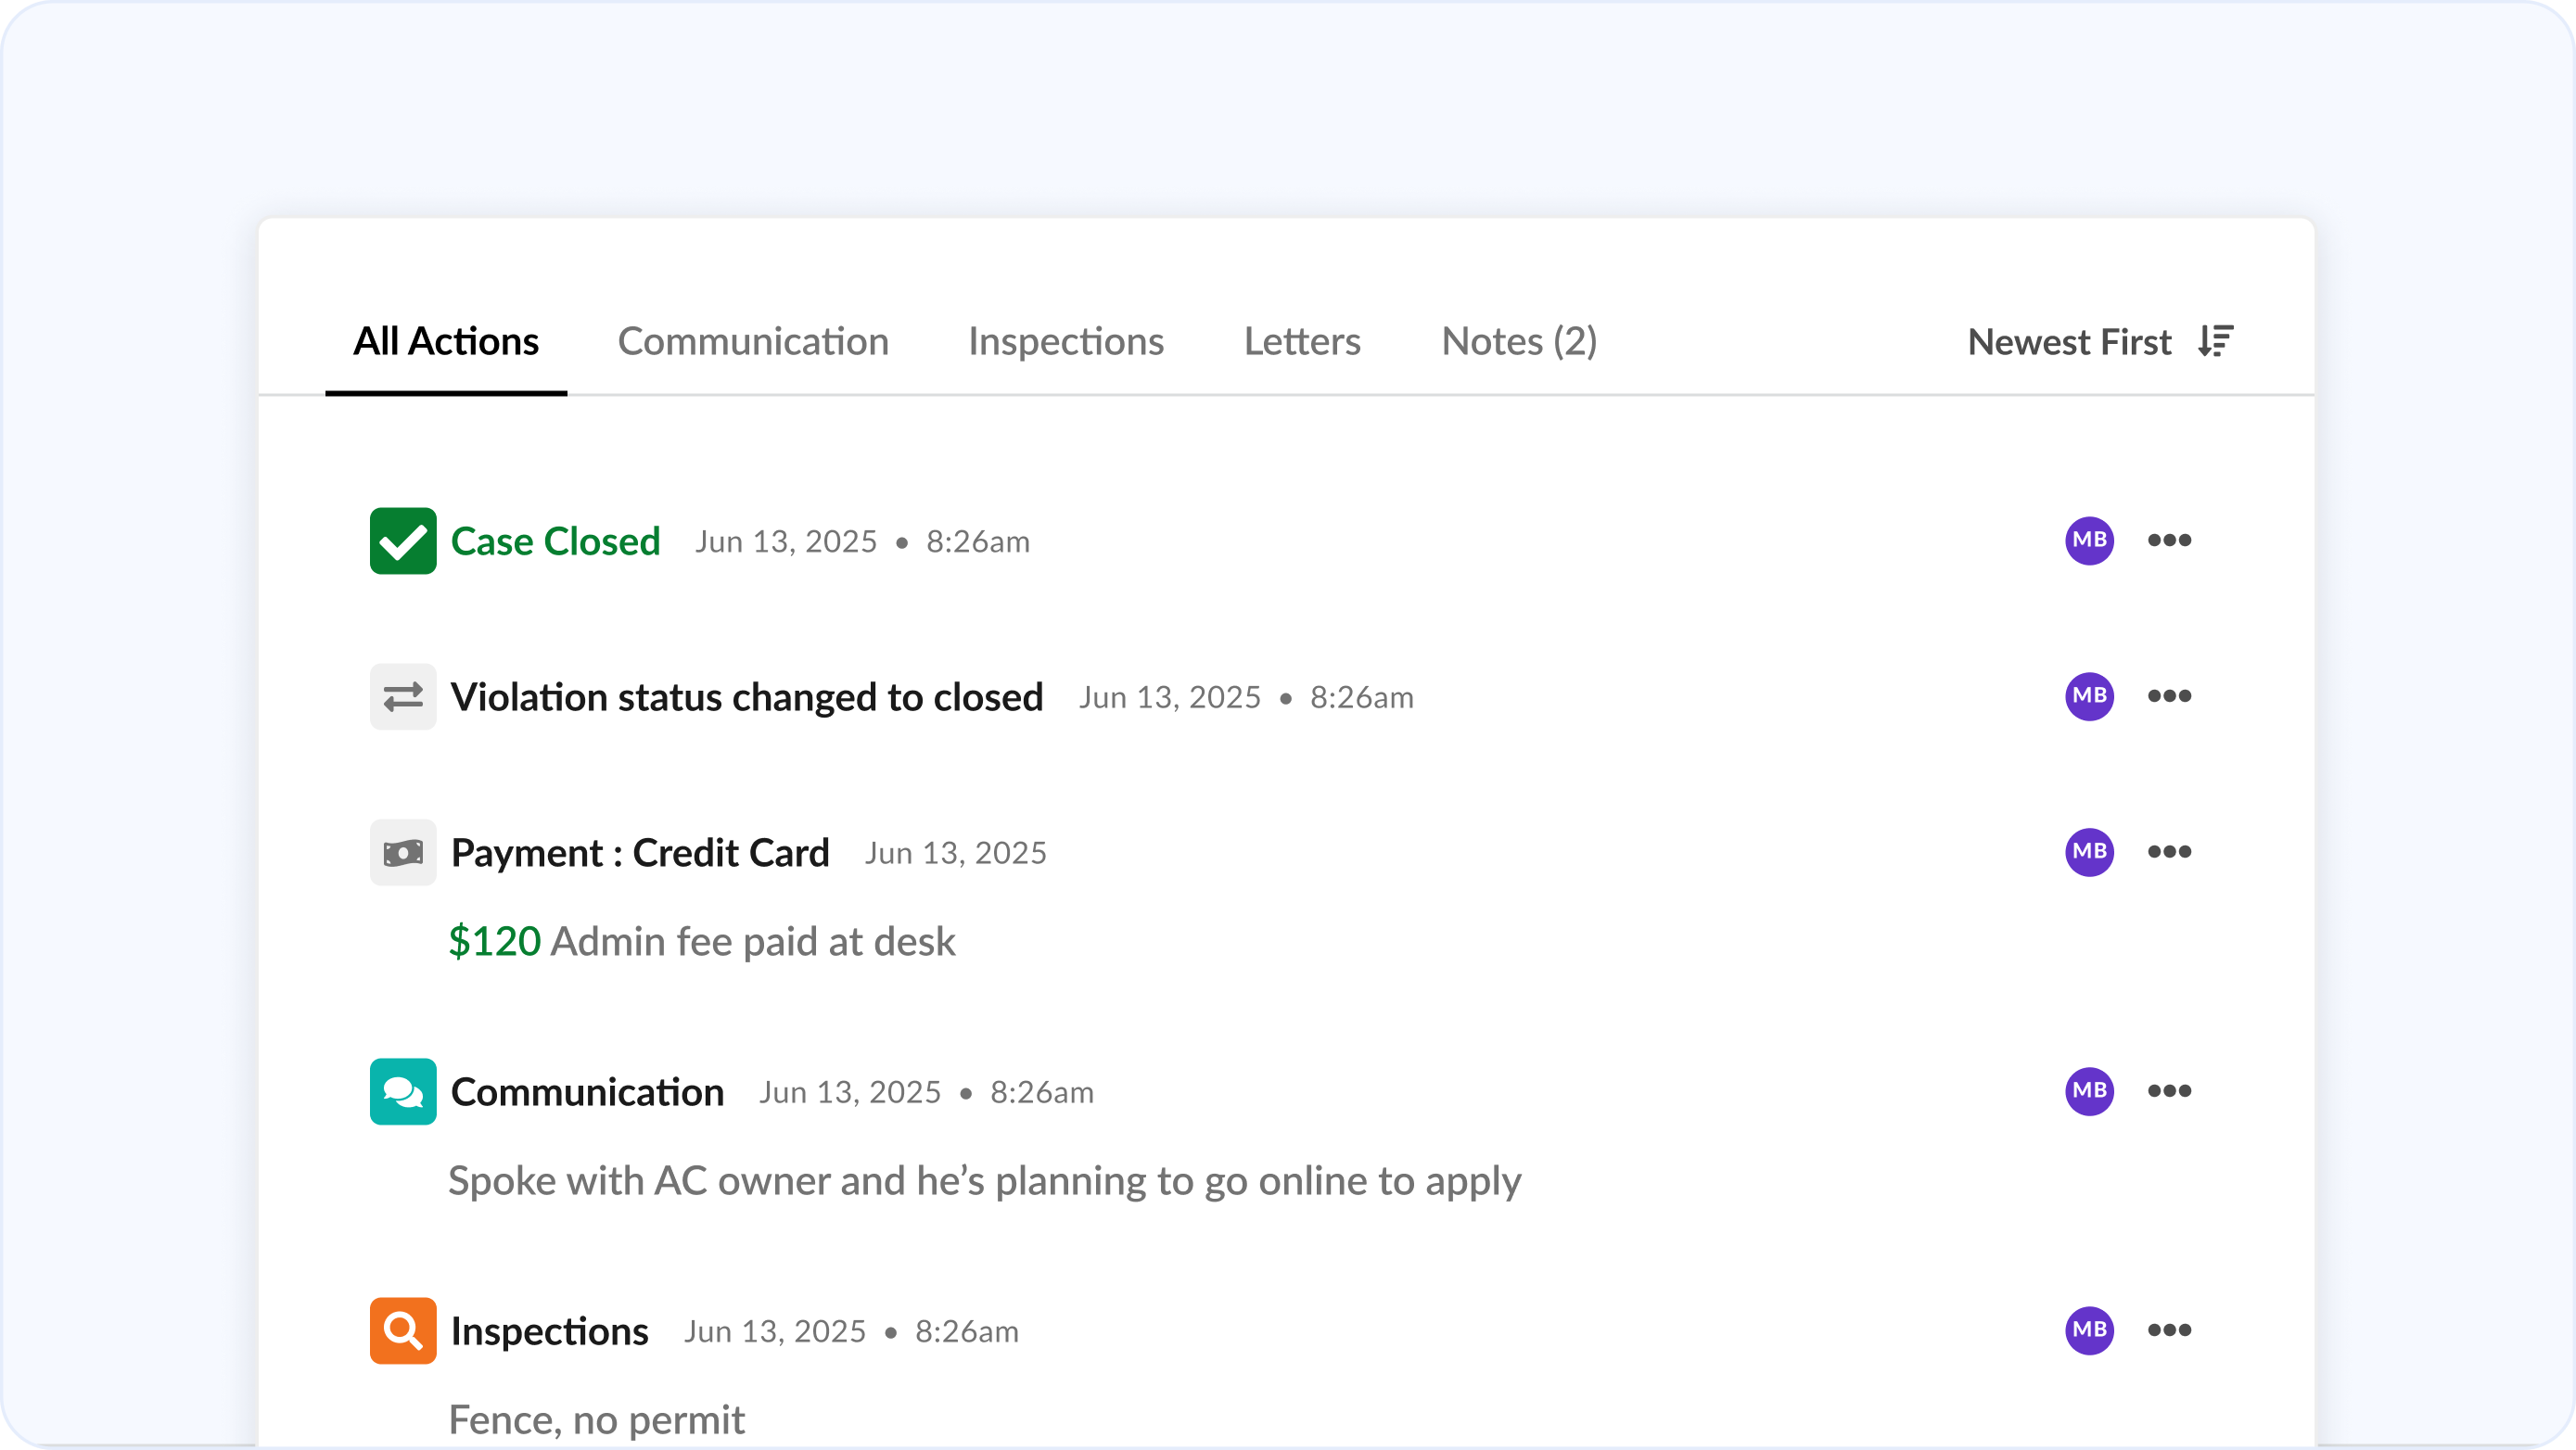Image resolution: width=2576 pixels, height=1450 pixels.
Task: Click the sort order icon beside Newest First
Action: click(x=2215, y=341)
